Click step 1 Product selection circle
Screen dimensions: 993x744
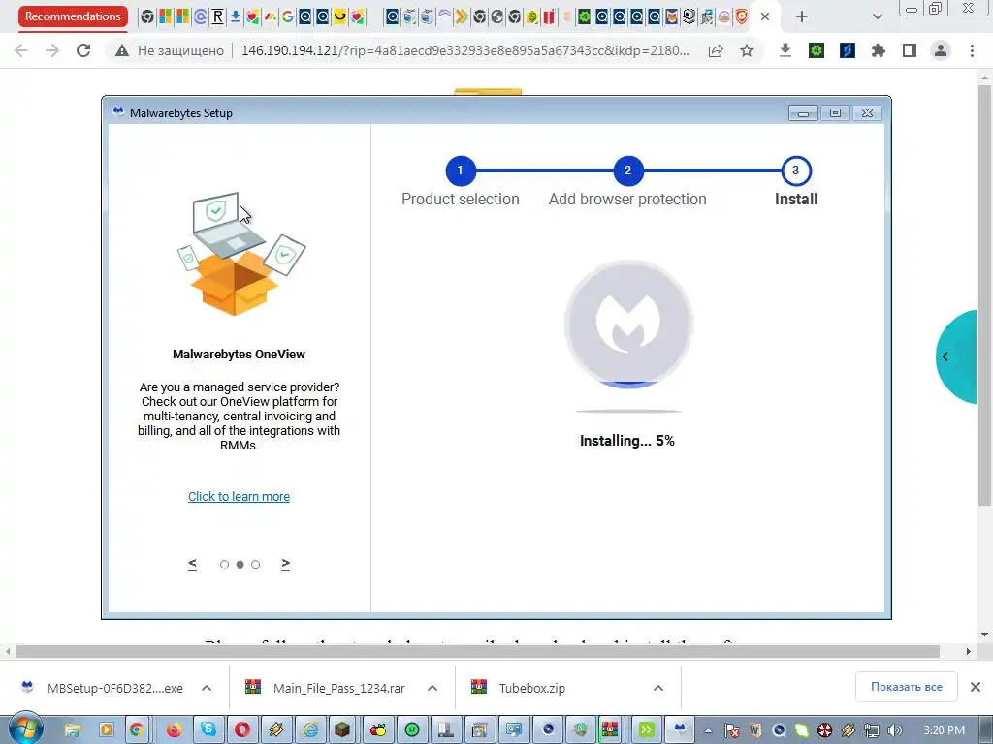[461, 170]
